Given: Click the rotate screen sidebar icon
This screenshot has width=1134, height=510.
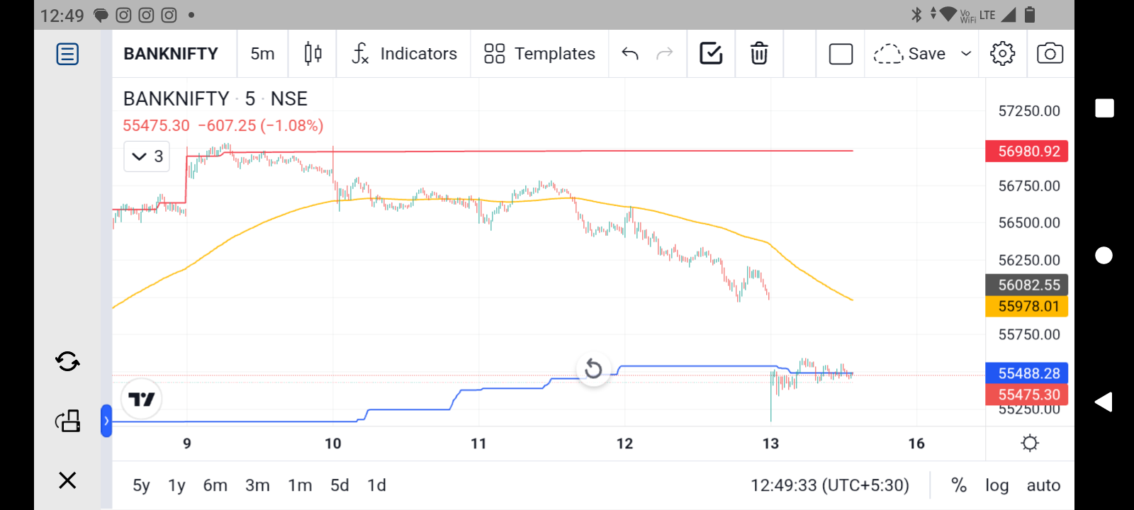Looking at the screenshot, I should 67,421.
